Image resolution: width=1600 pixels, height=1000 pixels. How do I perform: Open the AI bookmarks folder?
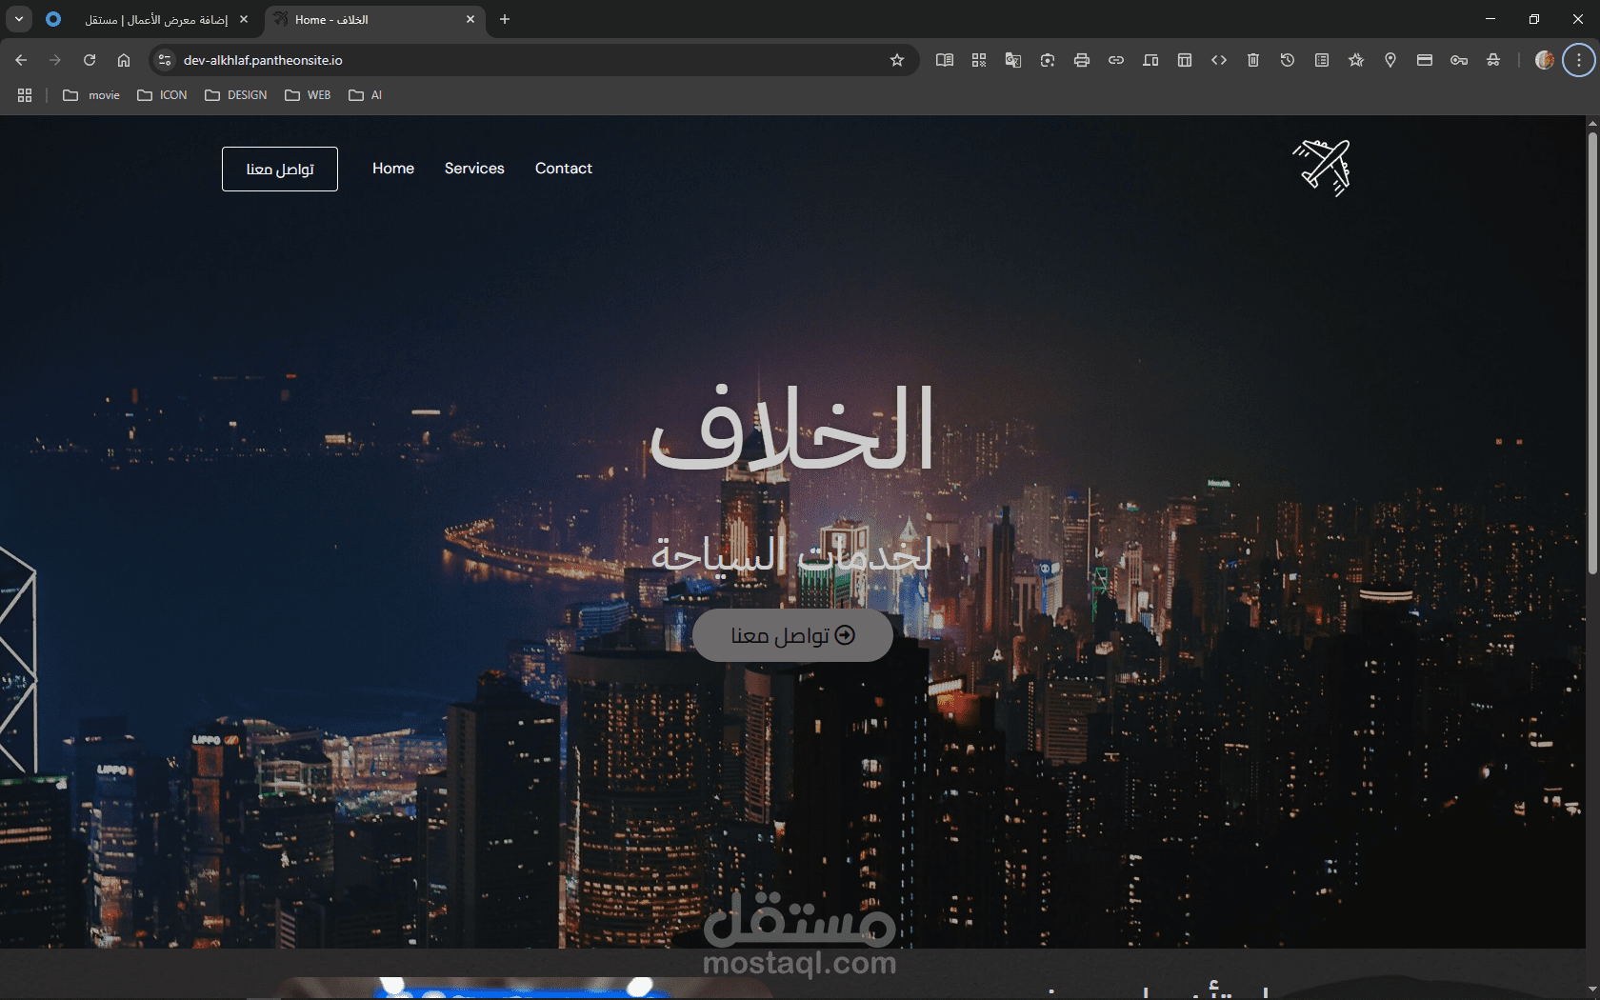click(x=366, y=95)
